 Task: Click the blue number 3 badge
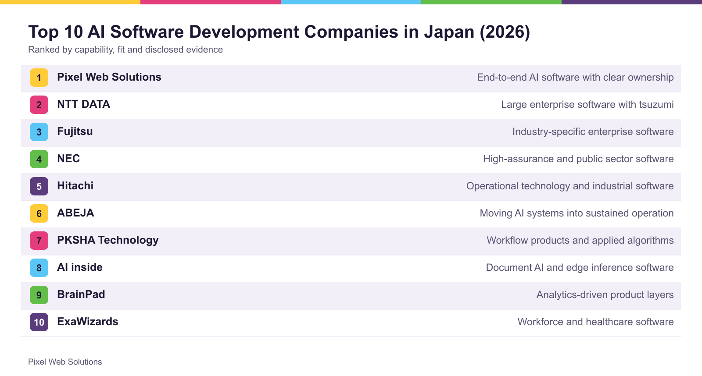39,132
